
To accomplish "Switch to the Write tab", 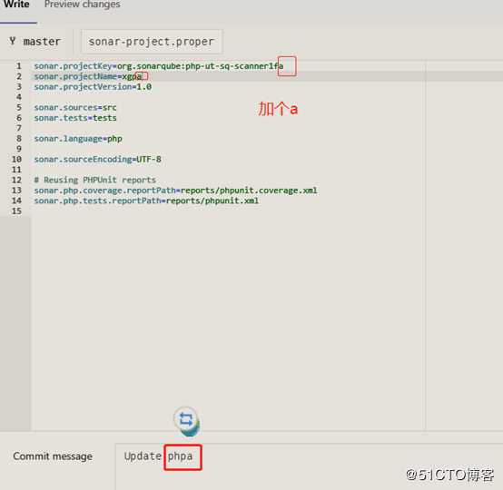I will (16, 5).
